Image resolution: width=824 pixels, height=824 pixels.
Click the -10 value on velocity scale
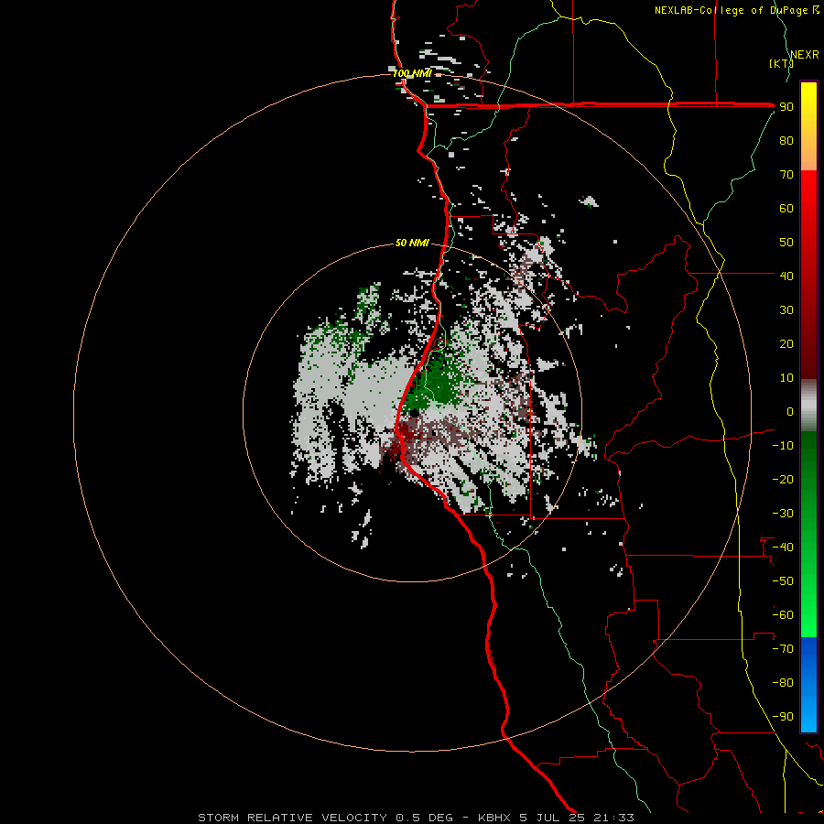783,446
